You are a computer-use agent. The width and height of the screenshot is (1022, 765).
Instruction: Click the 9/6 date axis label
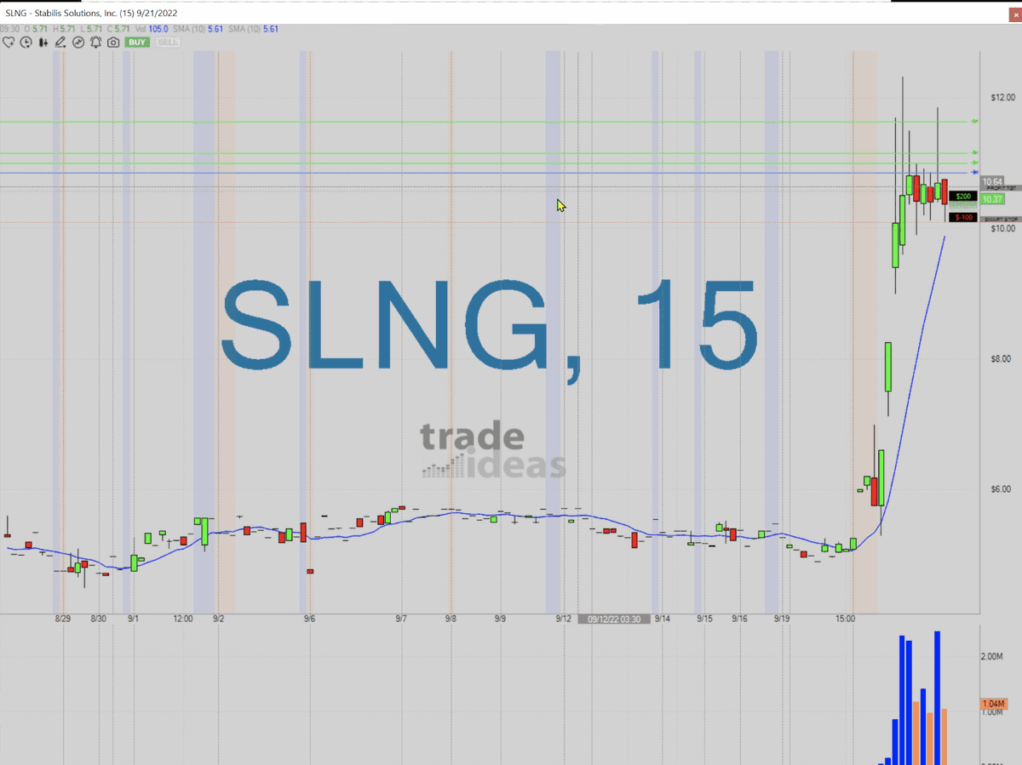click(x=308, y=619)
